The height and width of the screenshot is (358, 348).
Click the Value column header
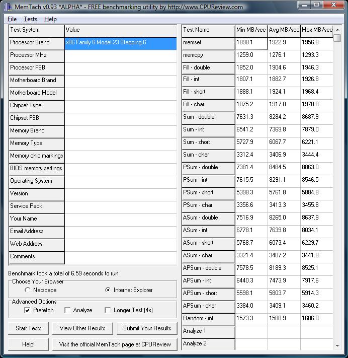pos(121,31)
